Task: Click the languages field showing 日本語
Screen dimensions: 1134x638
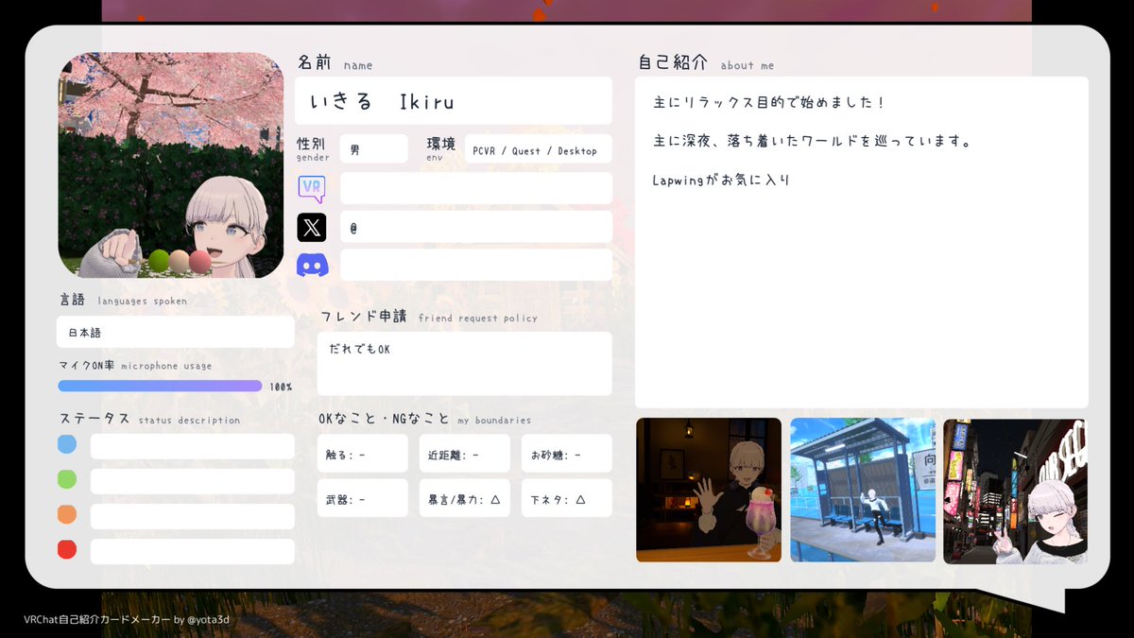Action: [176, 333]
